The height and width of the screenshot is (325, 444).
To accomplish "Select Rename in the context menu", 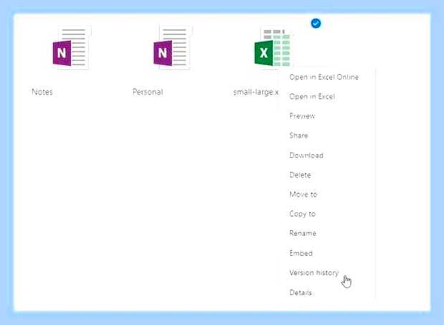I will 302,234.
